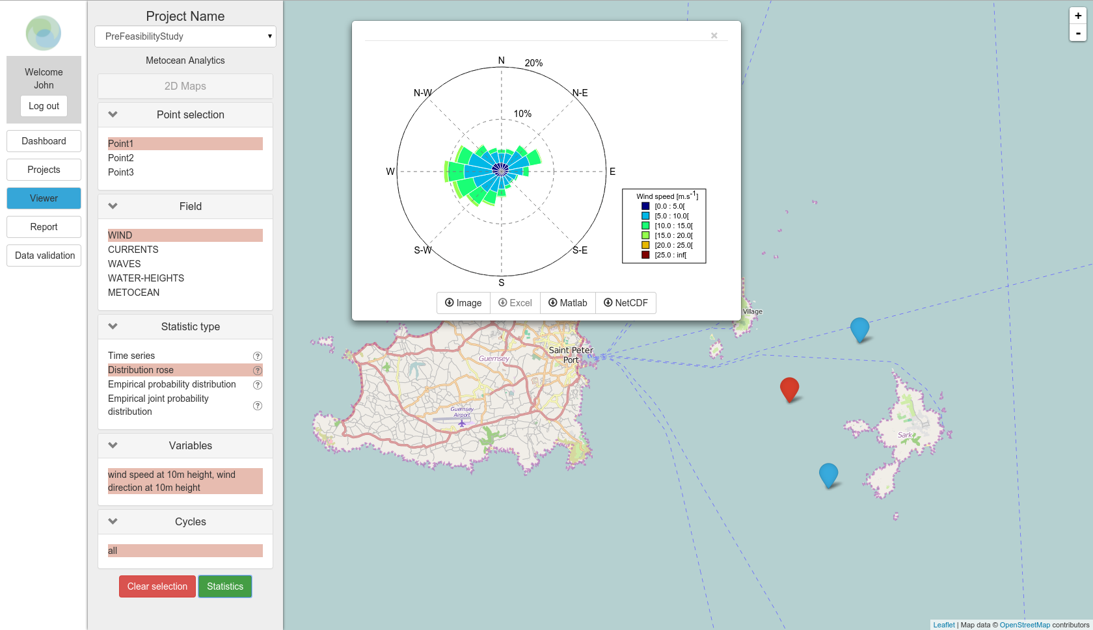Open help icon for Time series
Image resolution: width=1093 pixels, height=630 pixels.
(258, 356)
